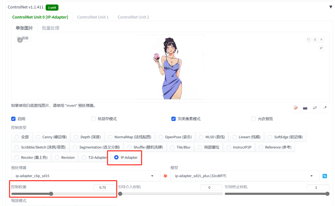Open the 预处理器 ip-adapter_clip_sd15 dropdown

pyautogui.click(x=86, y=176)
